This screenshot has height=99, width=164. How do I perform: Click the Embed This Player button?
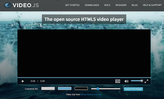(x=133, y=89)
